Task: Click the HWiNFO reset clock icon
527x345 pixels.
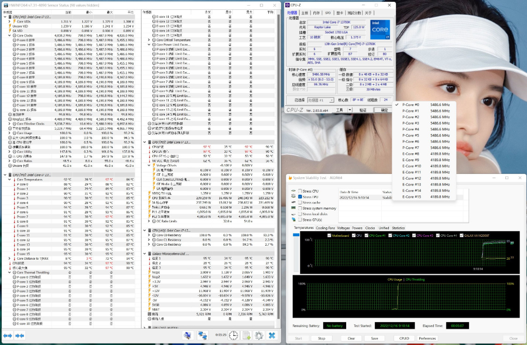Action: tap(233, 336)
